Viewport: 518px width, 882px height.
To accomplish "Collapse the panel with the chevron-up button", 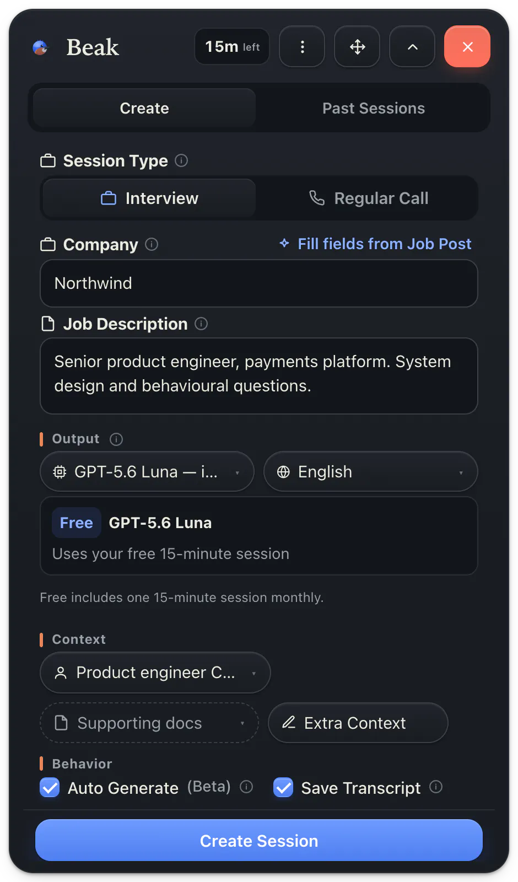I will point(412,47).
